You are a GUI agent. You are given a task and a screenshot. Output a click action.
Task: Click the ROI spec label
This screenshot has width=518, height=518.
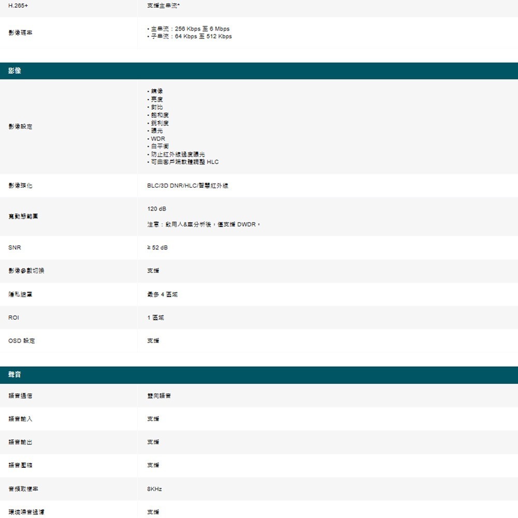[13, 317]
